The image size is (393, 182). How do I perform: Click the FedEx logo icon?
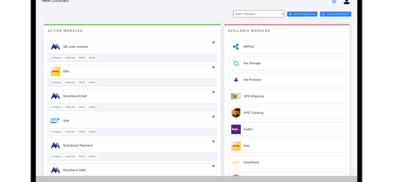(x=236, y=129)
